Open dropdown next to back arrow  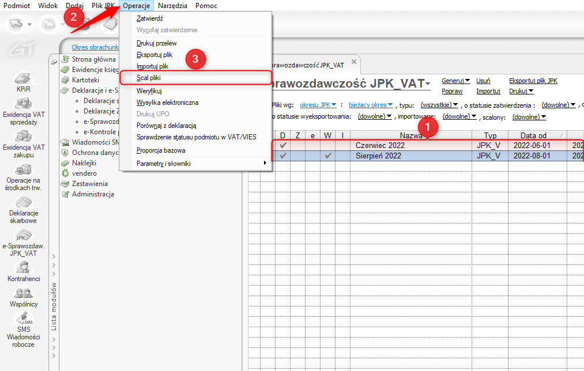29,25
